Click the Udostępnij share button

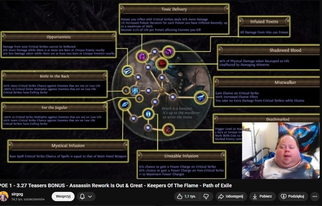click(x=231, y=196)
